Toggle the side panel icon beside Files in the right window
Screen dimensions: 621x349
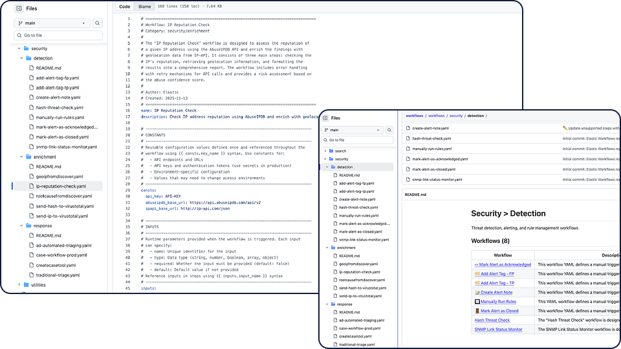click(325, 118)
